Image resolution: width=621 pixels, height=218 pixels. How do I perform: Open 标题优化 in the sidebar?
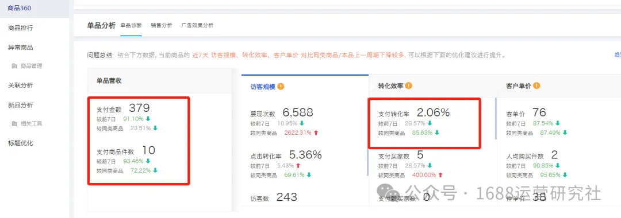[x=20, y=143]
